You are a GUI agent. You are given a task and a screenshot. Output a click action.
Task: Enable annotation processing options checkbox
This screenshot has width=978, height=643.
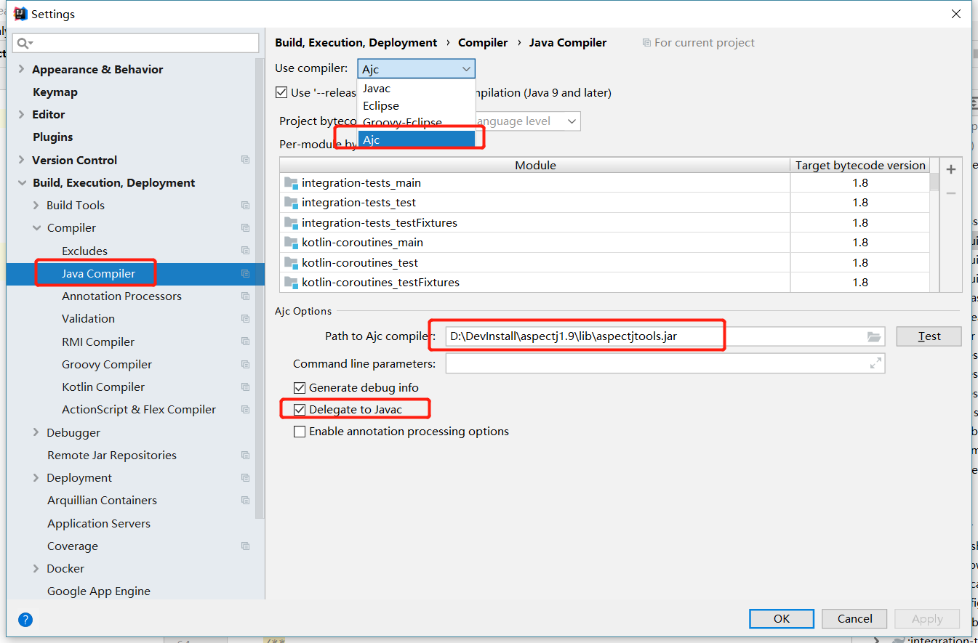click(x=300, y=432)
